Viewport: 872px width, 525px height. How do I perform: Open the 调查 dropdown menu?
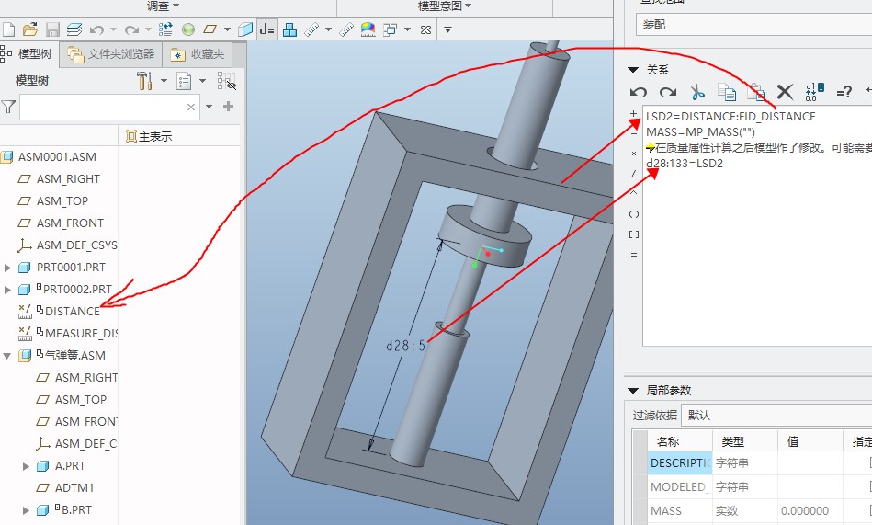point(163,6)
